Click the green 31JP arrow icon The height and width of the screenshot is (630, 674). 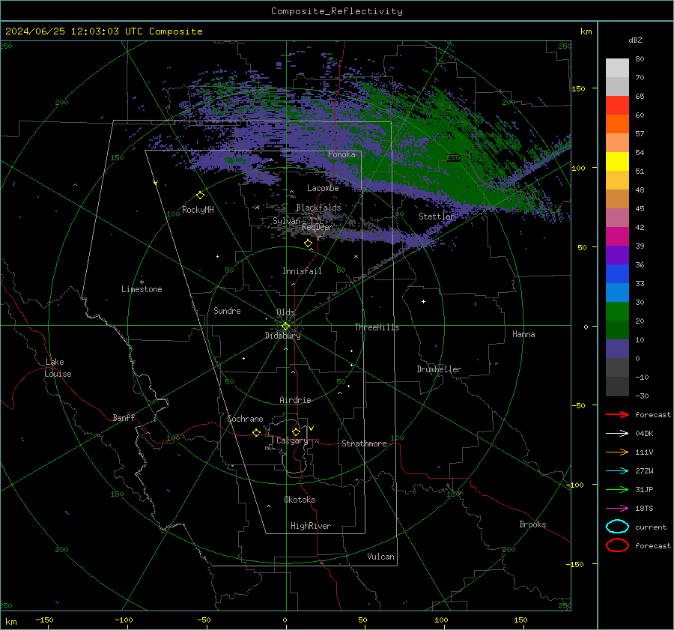click(x=617, y=489)
